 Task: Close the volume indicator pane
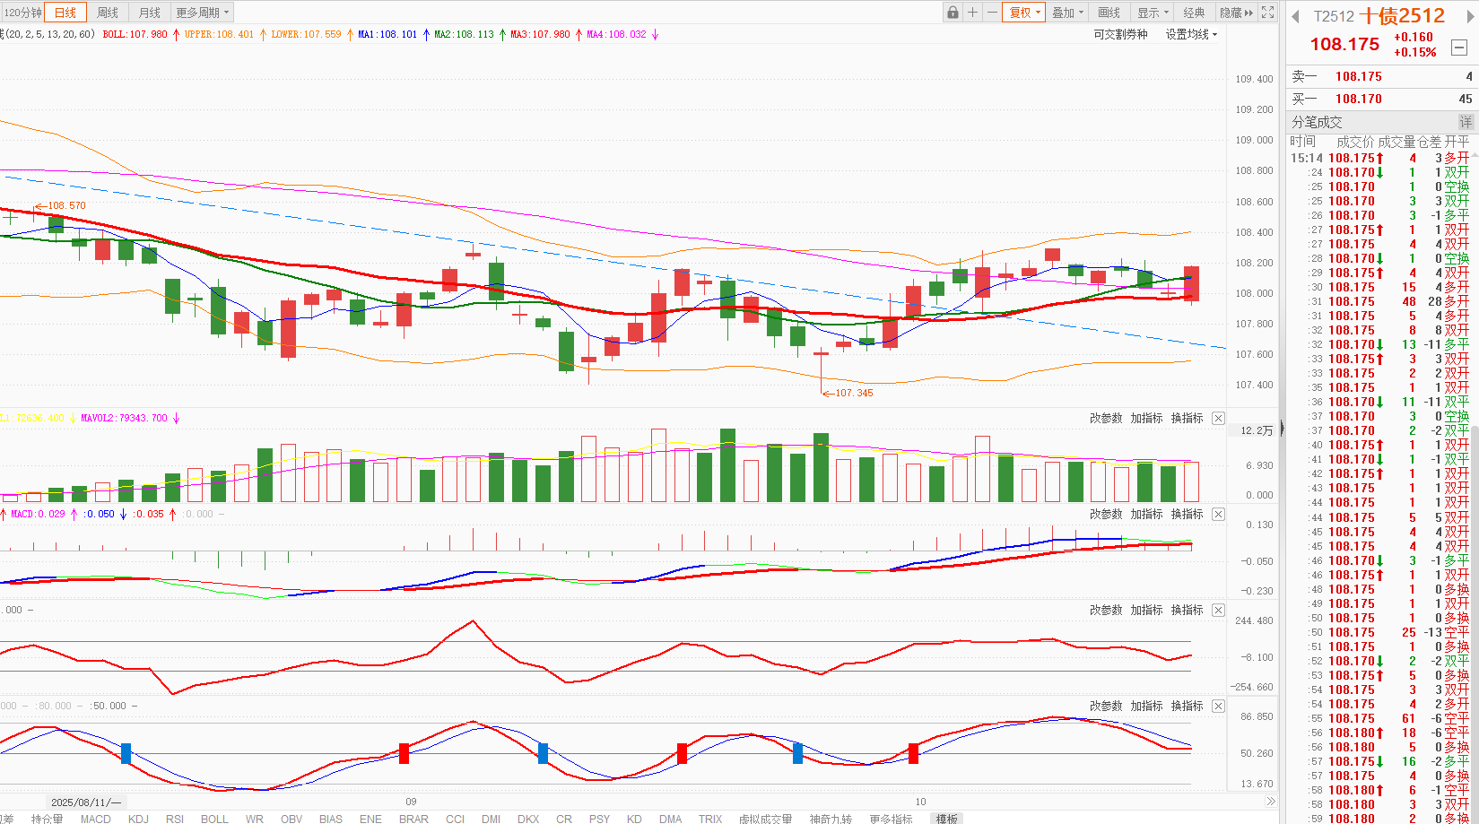1218,419
